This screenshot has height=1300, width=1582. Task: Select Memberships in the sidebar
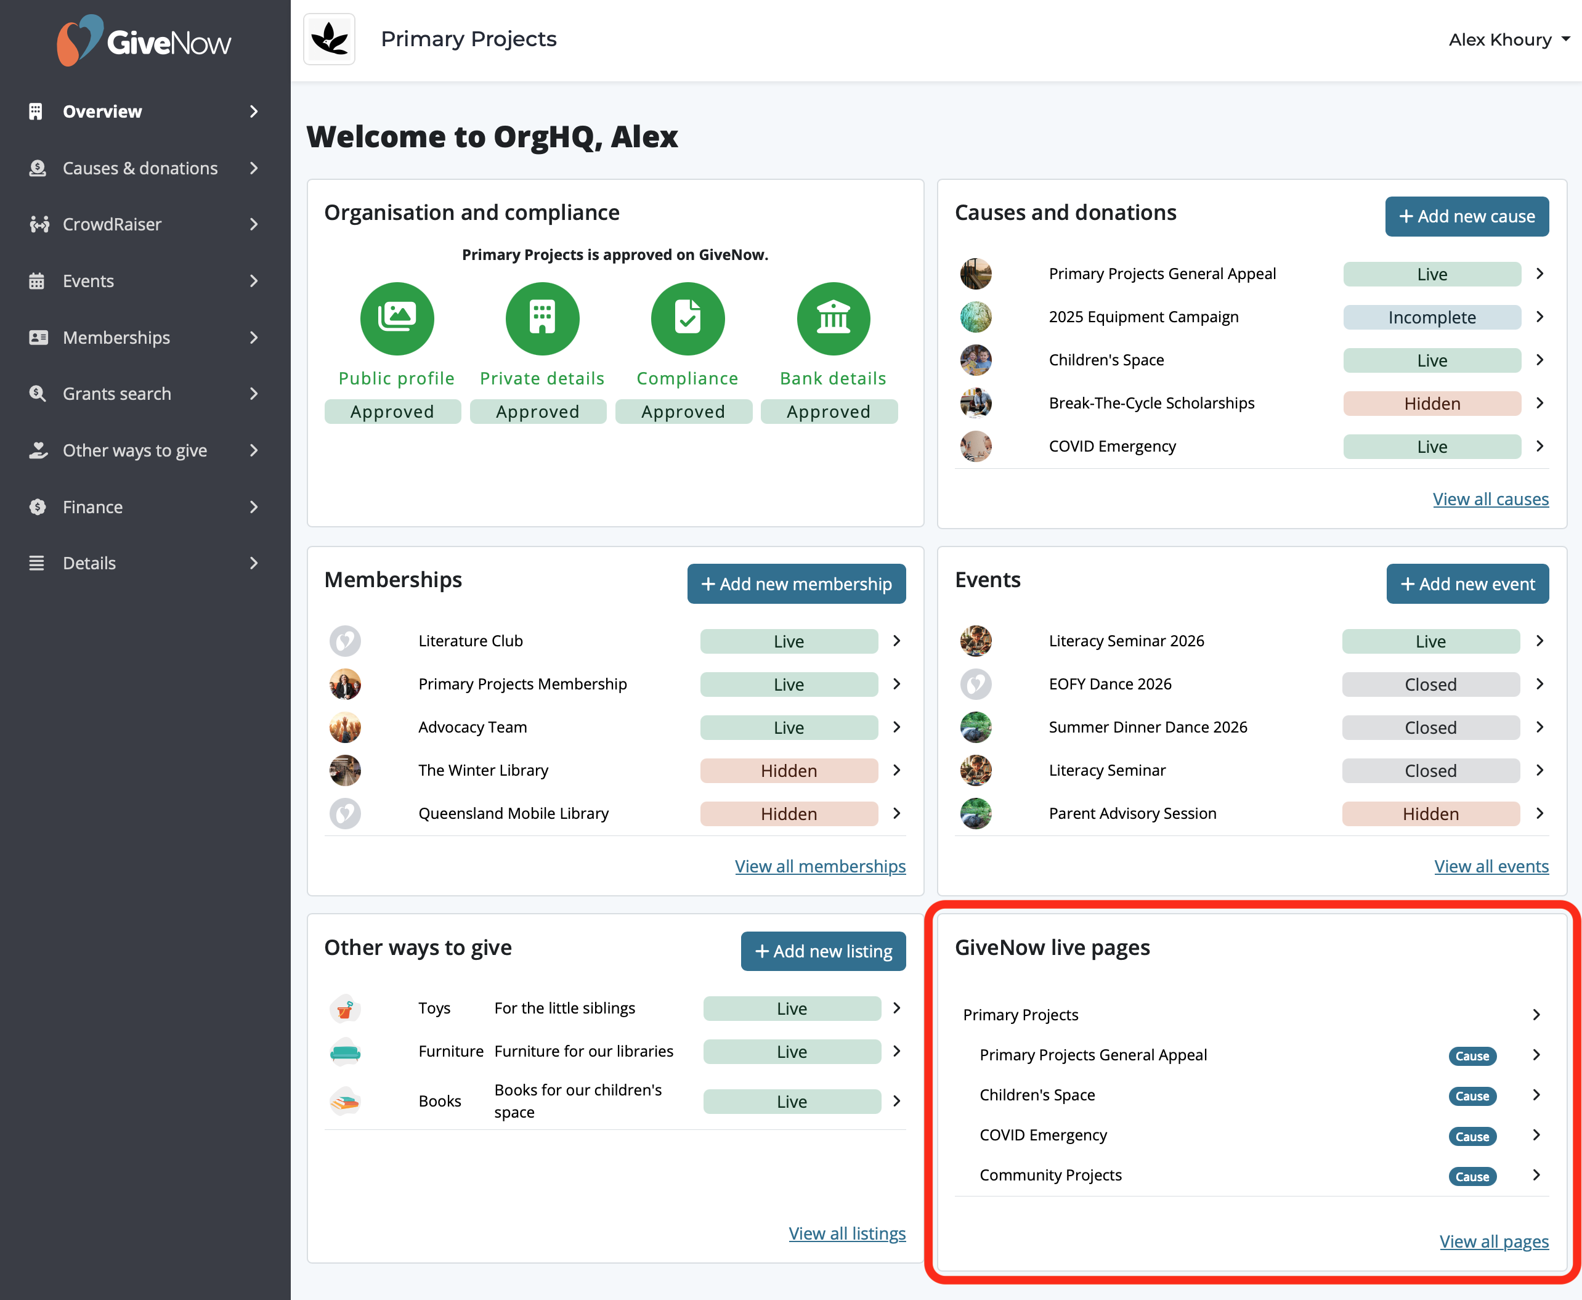tap(116, 337)
